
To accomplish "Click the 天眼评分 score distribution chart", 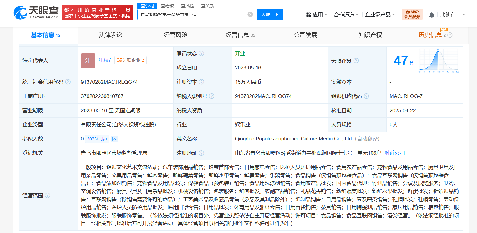I will (x=439, y=61).
